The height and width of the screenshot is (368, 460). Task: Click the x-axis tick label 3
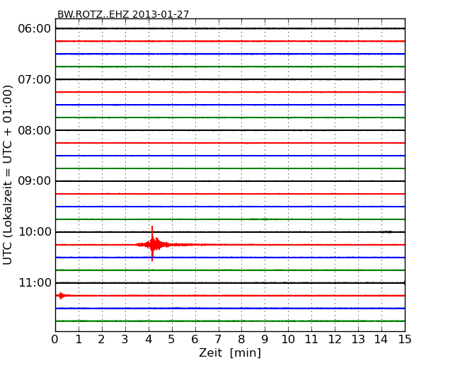click(125, 339)
